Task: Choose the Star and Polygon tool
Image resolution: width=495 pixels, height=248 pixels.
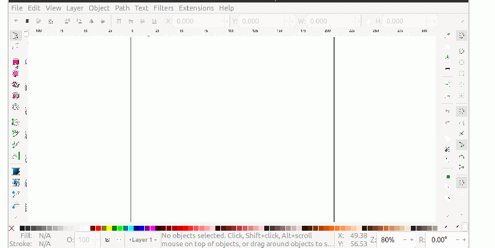Action: 15,85
